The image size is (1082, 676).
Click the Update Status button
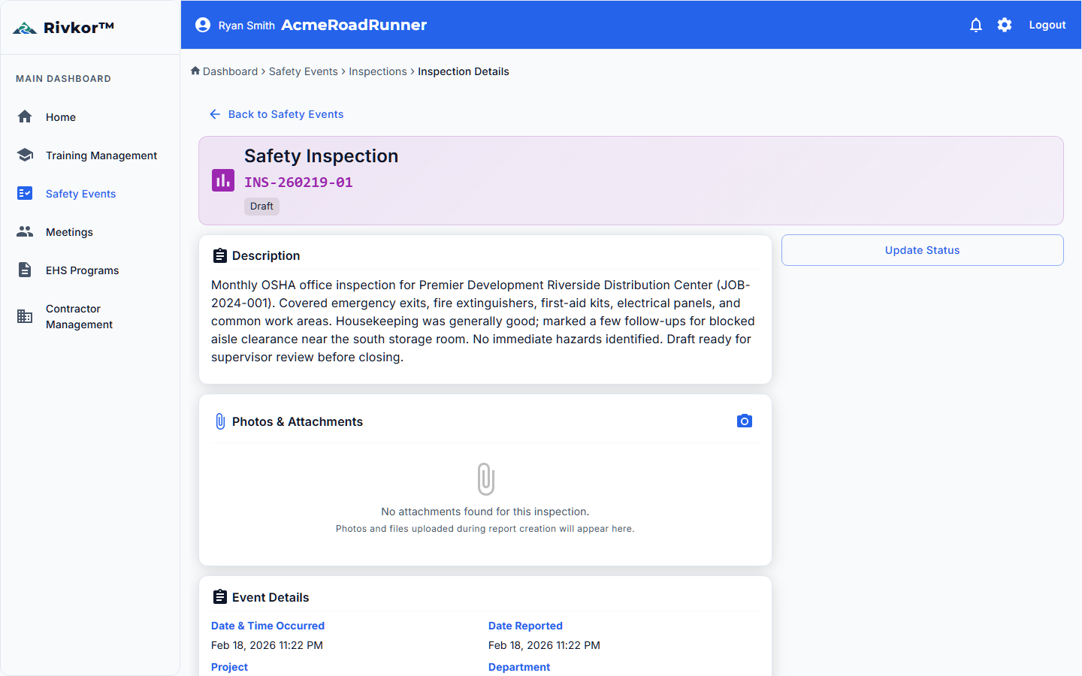tap(923, 250)
